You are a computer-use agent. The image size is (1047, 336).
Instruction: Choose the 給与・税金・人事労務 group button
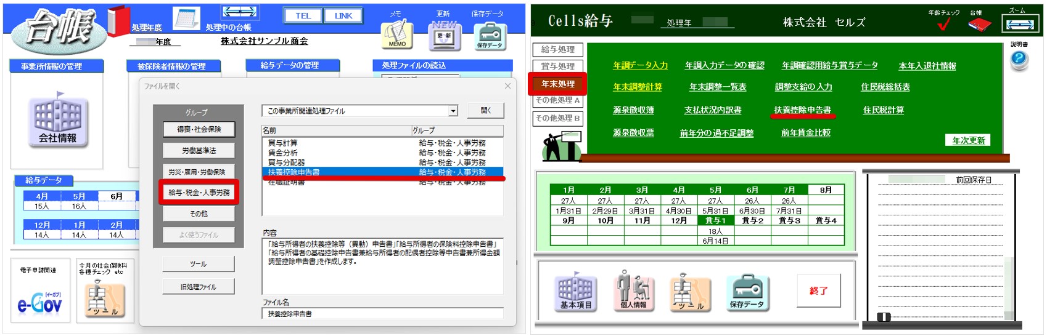pos(199,192)
